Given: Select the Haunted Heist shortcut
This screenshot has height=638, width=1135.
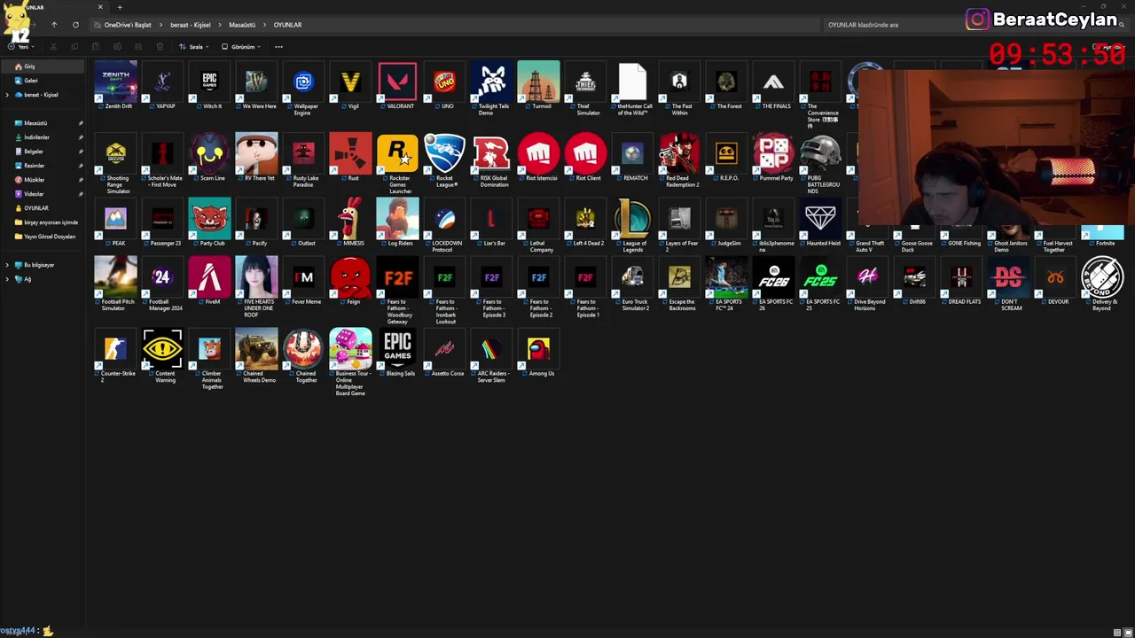Looking at the screenshot, I should (820, 222).
